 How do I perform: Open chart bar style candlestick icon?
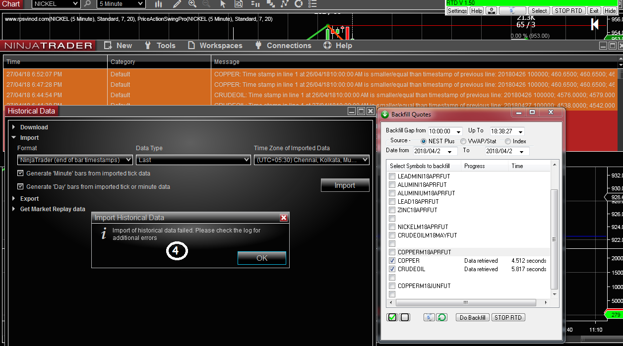click(159, 4)
